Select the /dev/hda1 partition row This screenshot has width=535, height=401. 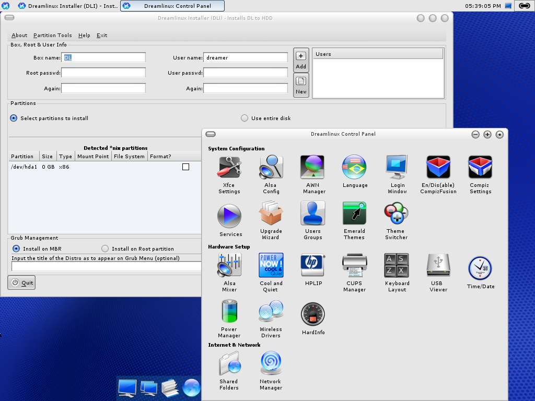pyautogui.click(x=104, y=167)
